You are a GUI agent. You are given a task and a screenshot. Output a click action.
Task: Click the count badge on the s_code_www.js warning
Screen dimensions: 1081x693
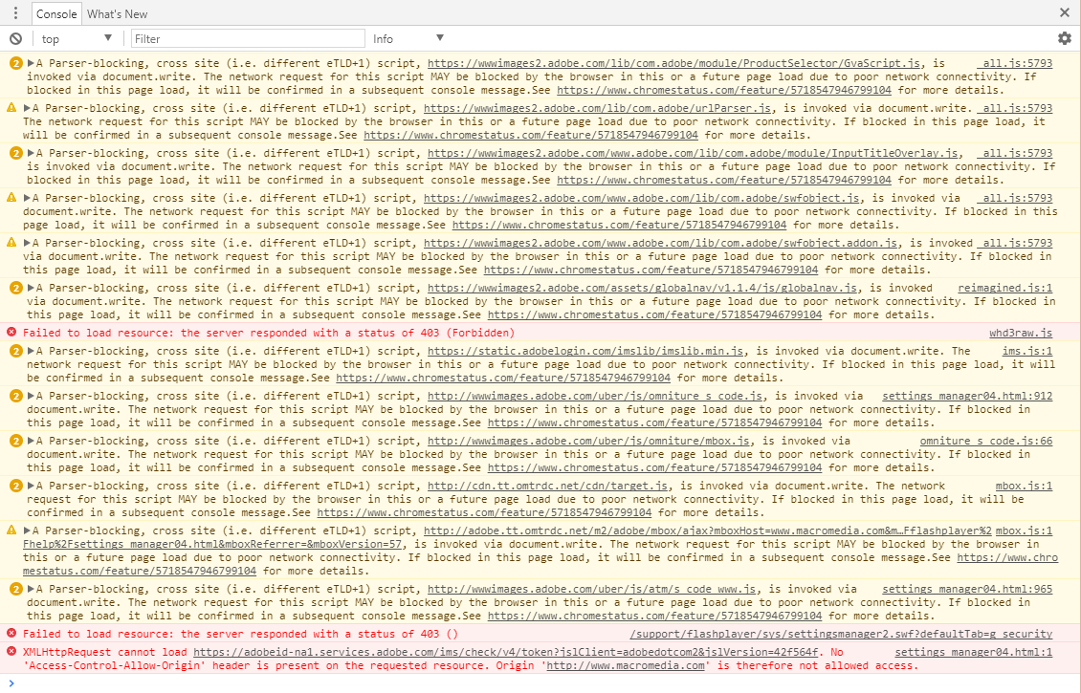coord(16,589)
